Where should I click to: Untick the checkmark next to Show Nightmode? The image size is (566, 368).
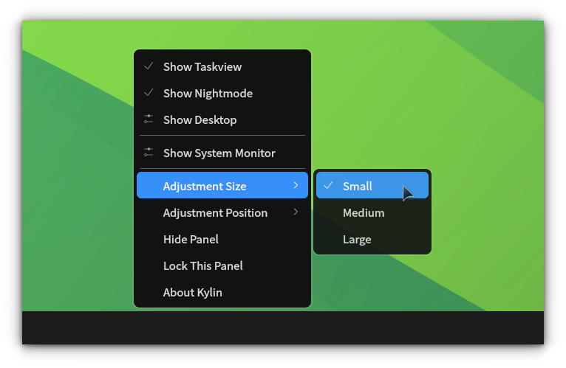[149, 93]
